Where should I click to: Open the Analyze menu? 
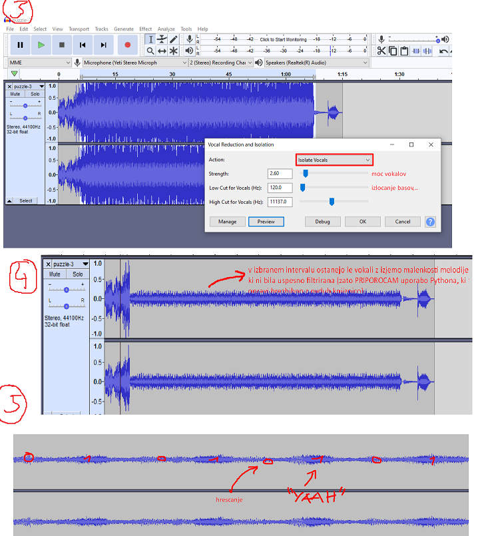pos(166,29)
